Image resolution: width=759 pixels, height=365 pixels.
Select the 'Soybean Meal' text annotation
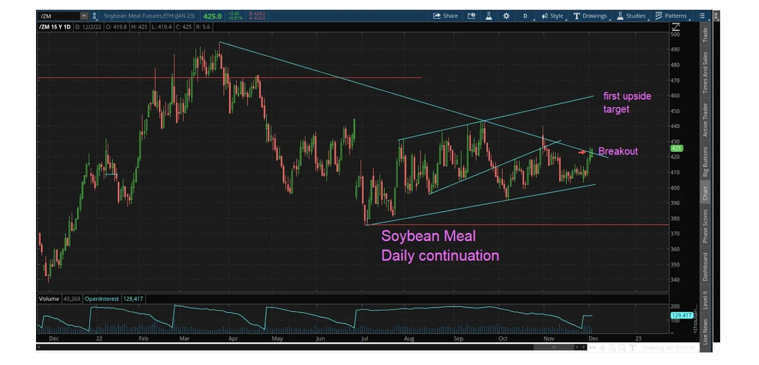[428, 236]
